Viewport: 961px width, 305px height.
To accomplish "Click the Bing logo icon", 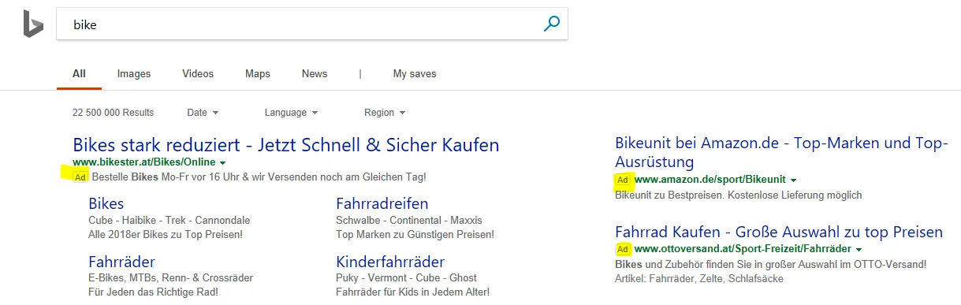I will tap(32, 24).
